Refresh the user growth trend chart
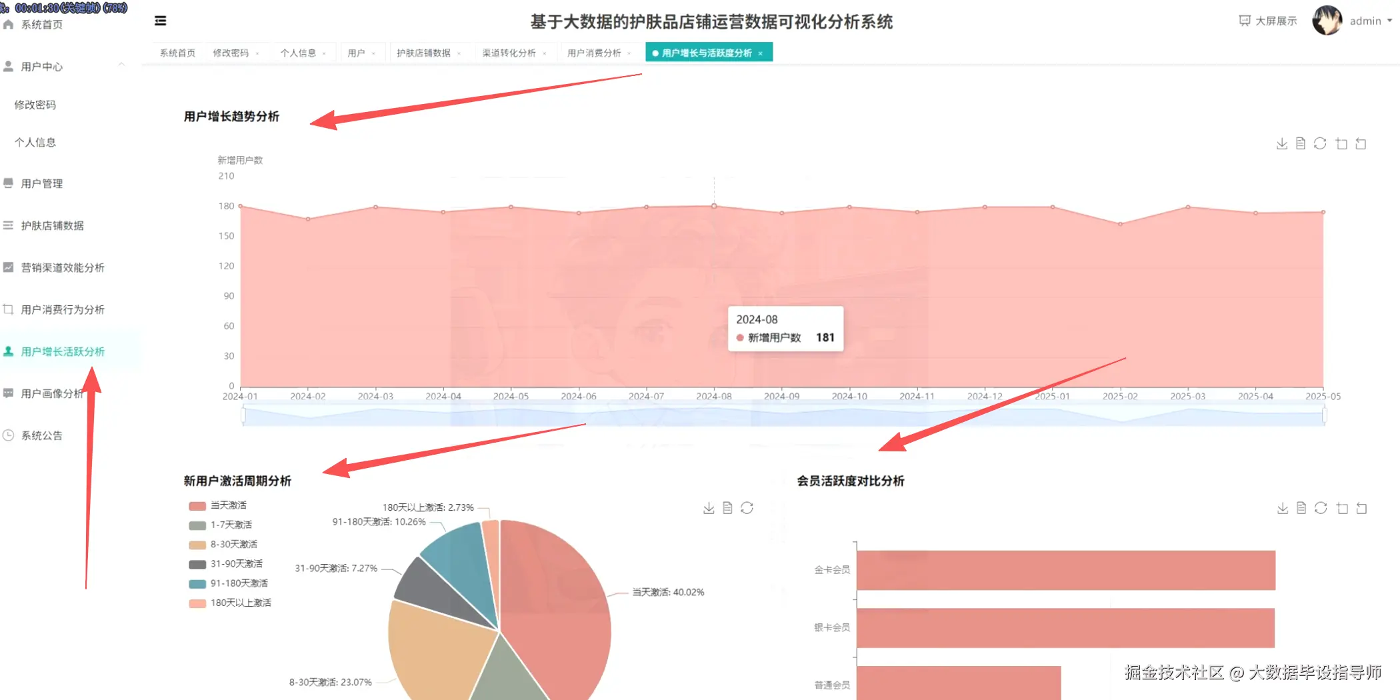1400x700 pixels. (x=1321, y=143)
